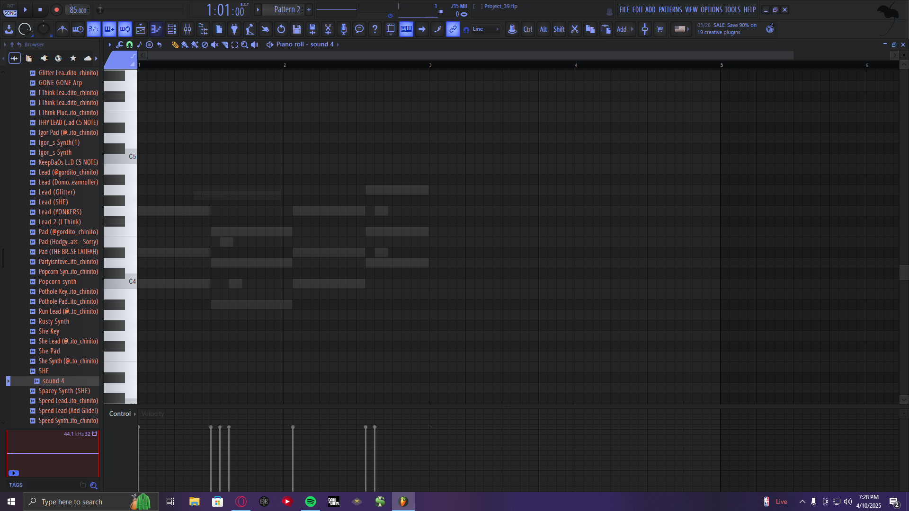Click the metronome icon in toolbar
The image size is (909, 511).
62,29
